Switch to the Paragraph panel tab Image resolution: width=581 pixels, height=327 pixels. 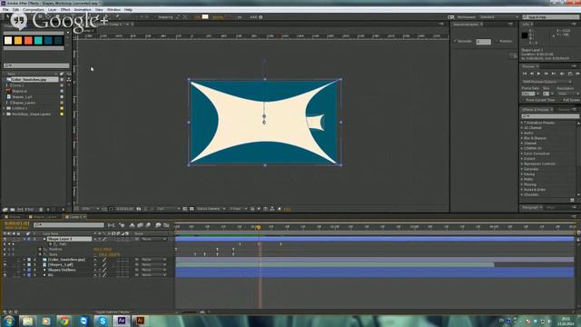tap(531, 208)
